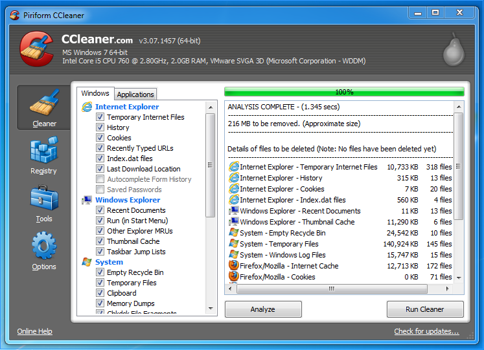Click the results vertical scrollbar thumb
This screenshot has height=350, width=484.
point(458,166)
